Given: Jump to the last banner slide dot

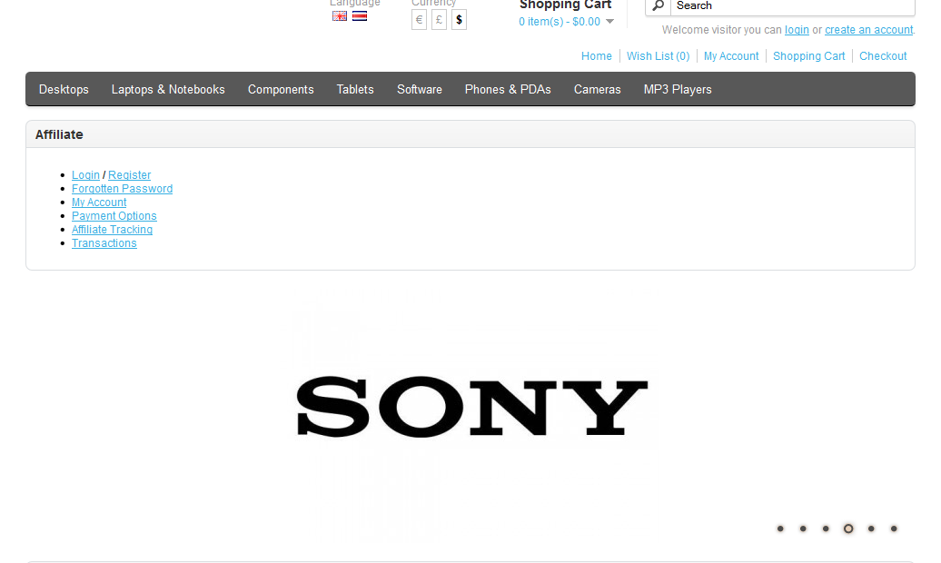Looking at the screenshot, I should click(x=894, y=528).
